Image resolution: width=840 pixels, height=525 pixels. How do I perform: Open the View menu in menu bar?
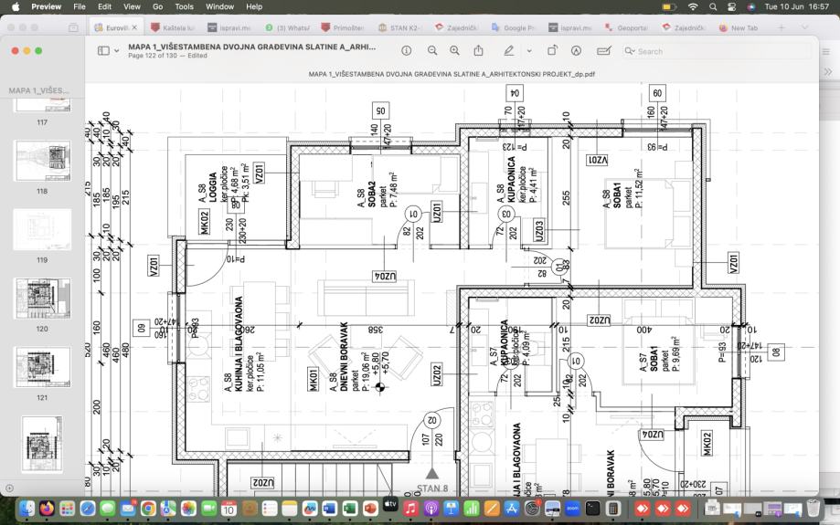131,6
